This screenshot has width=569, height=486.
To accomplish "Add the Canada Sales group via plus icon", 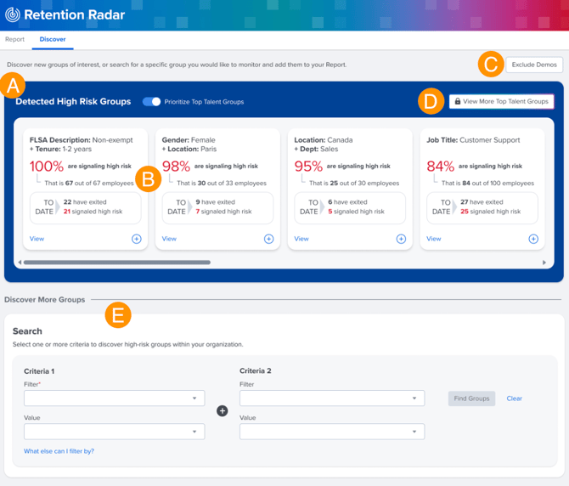I will click(401, 239).
